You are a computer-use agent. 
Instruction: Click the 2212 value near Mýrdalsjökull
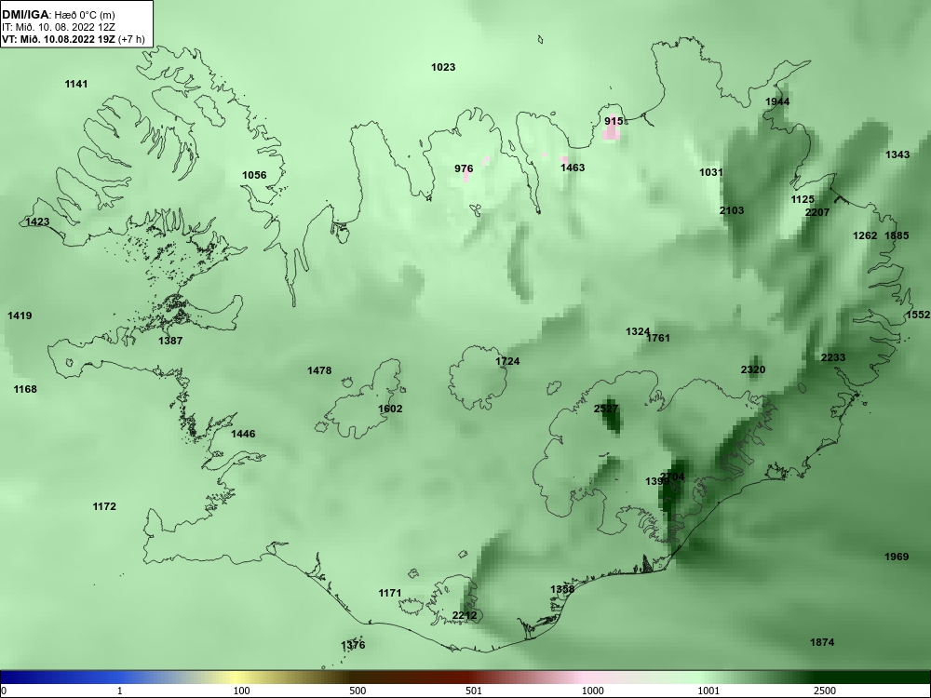coord(465,616)
